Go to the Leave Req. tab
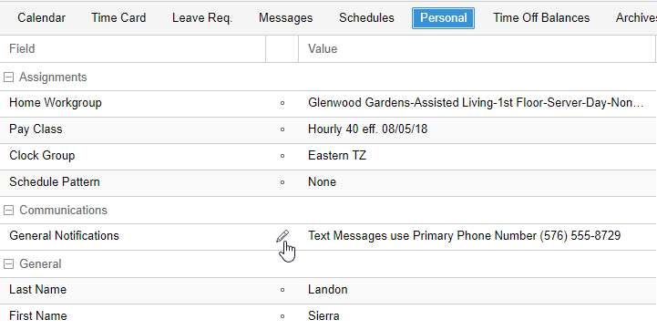 click(202, 18)
